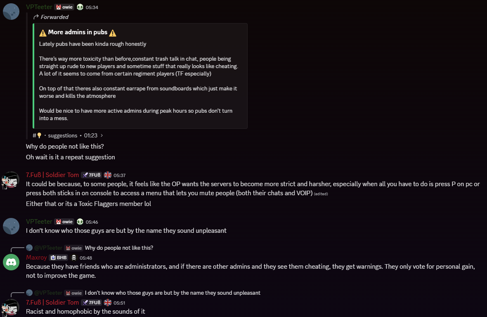This screenshot has width=487, height=317.
Task: Click the BHB server tag next to Maxroy
Action: [58, 258]
